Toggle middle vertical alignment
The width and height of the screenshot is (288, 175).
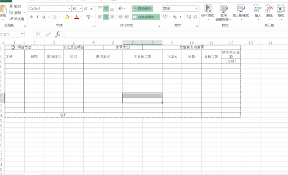coord(106,9)
